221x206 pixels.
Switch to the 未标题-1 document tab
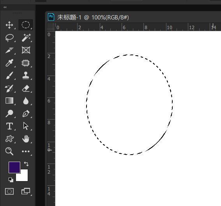[x=88, y=17]
